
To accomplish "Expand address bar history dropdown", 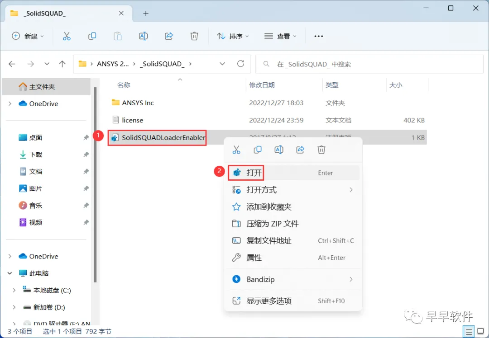I will [222, 64].
